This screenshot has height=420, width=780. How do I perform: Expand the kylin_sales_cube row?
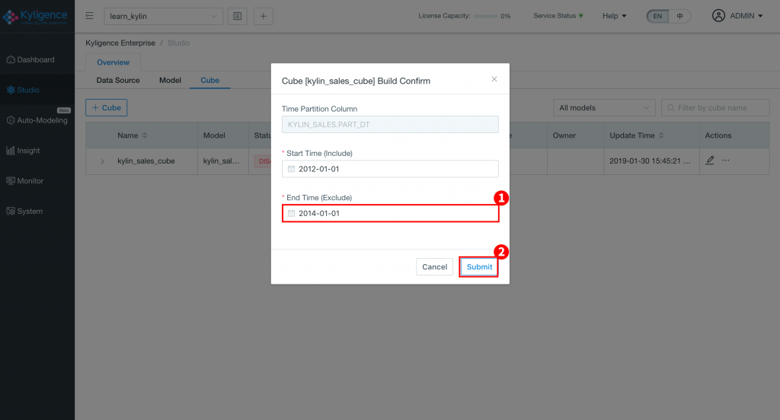coord(102,161)
